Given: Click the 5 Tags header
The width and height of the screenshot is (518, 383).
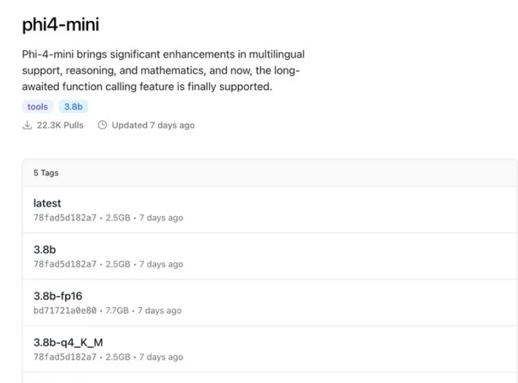Looking at the screenshot, I should 46,173.
